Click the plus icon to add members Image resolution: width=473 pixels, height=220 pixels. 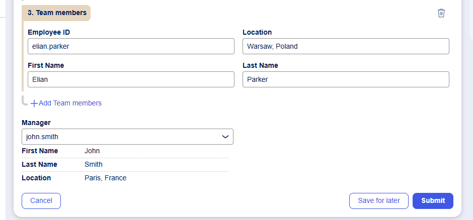34,103
